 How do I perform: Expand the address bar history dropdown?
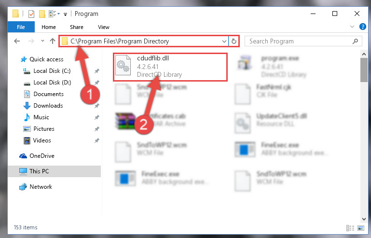point(224,42)
